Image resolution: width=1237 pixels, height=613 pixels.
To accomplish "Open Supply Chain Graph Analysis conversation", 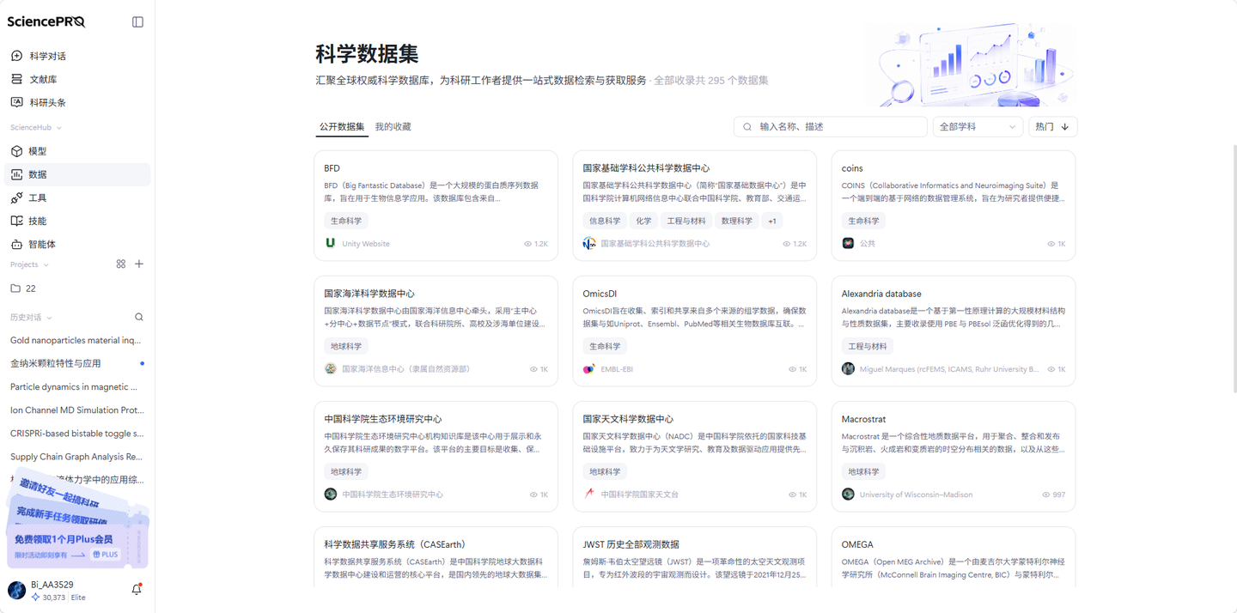I will 77,457.
